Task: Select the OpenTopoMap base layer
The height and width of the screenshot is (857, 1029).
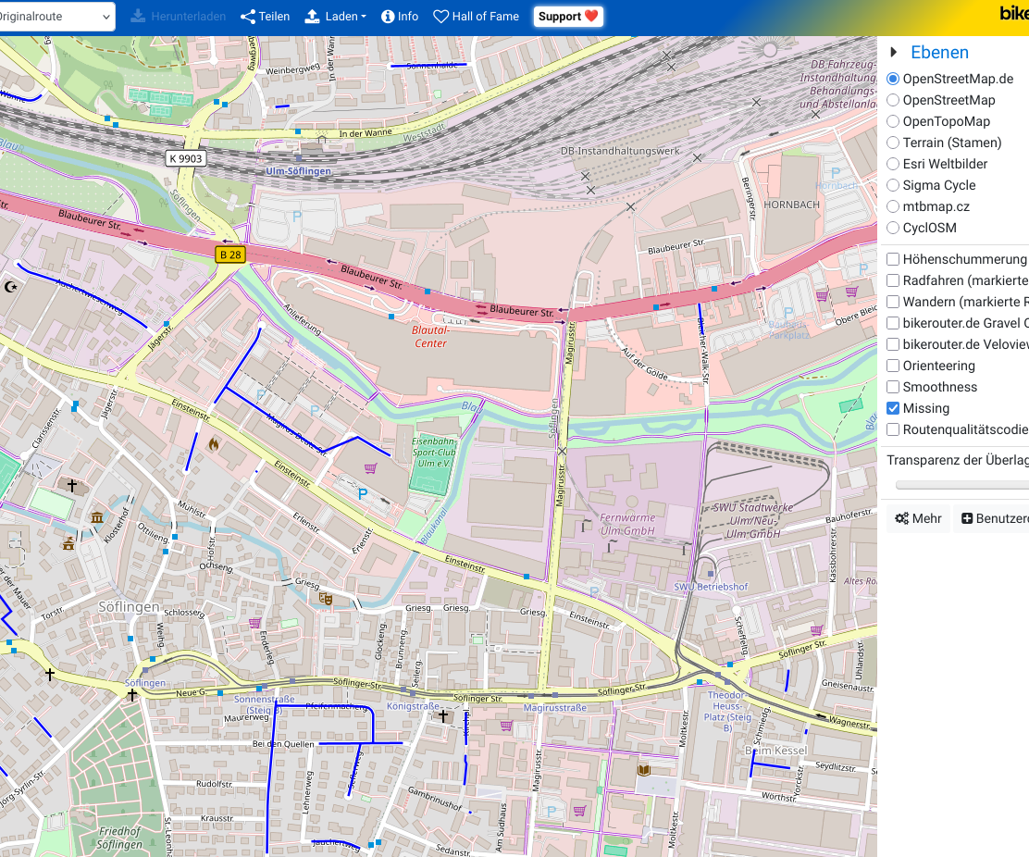Action: (893, 121)
